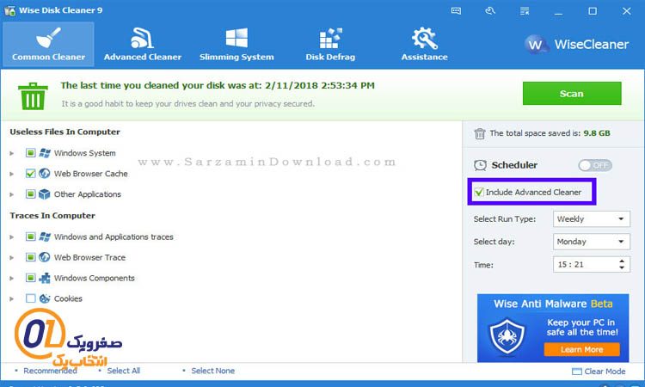Screen dimensions: 645x387
Task: Click Learn More in the Anti Malware ad
Action: click(x=581, y=349)
